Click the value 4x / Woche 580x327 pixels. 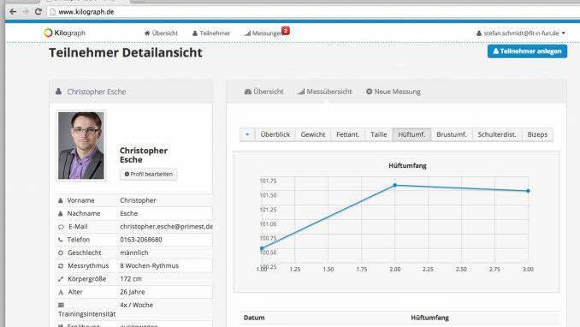click(136, 305)
